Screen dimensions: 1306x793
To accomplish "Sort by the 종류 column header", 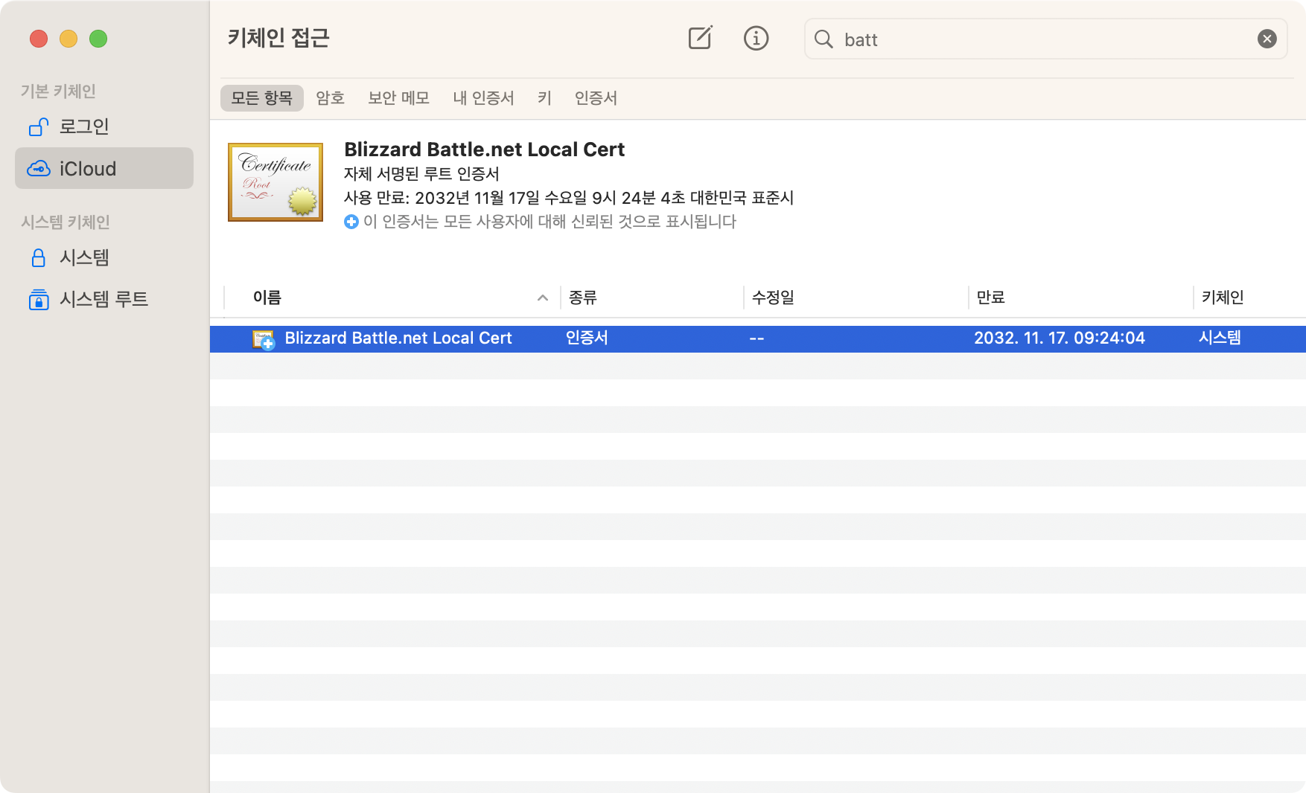I will (x=583, y=298).
